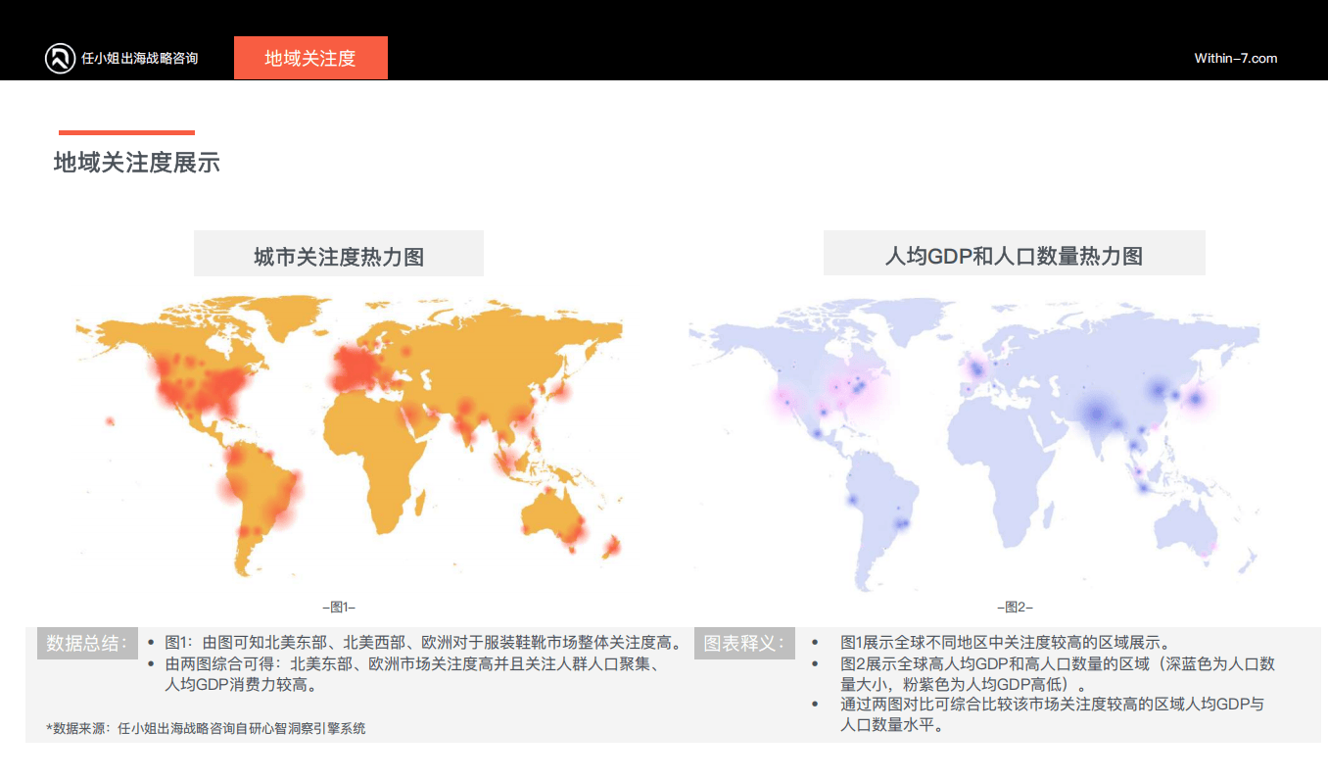Click the 任小姐出海战略咨询 brand name
Viewport: 1328px width, 780px height.
click(139, 59)
